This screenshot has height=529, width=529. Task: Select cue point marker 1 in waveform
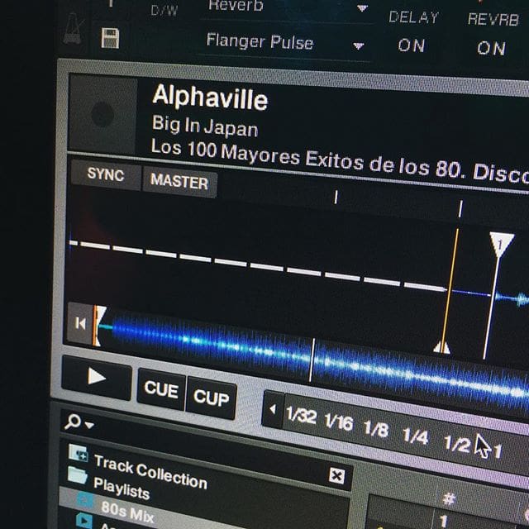pos(502,244)
